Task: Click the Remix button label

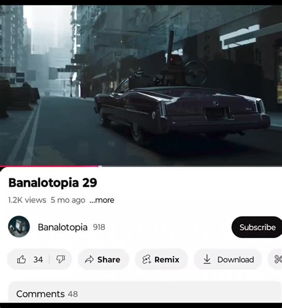Action: coord(167,259)
